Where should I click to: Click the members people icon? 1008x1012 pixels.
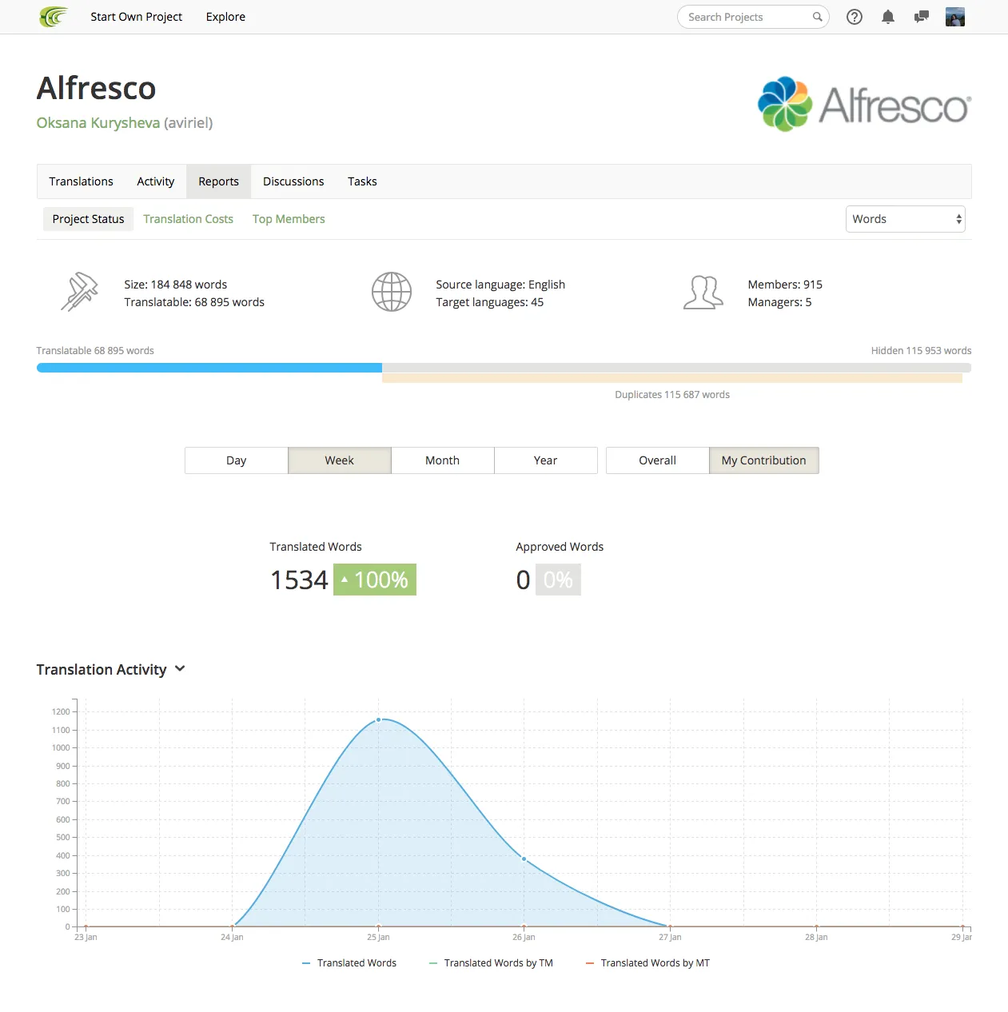(x=703, y=292)
